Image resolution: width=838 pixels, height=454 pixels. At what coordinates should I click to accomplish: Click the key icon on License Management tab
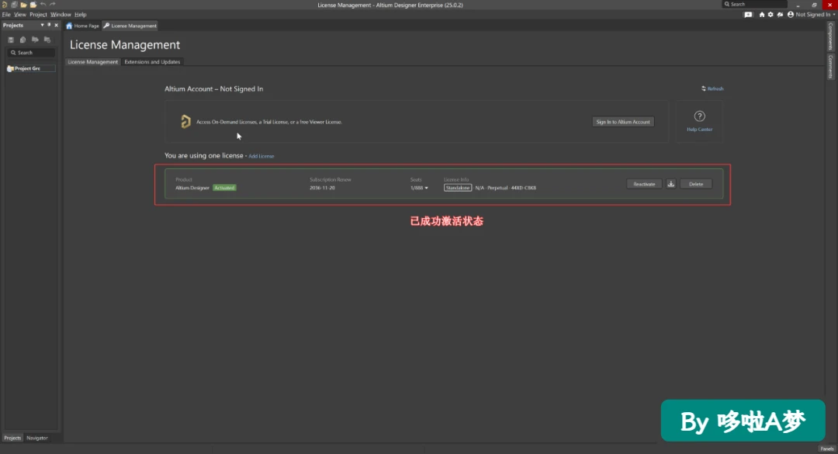click(x=106, y=26)
